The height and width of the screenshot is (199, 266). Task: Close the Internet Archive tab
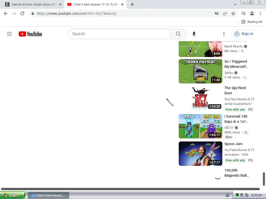[60, 4]
